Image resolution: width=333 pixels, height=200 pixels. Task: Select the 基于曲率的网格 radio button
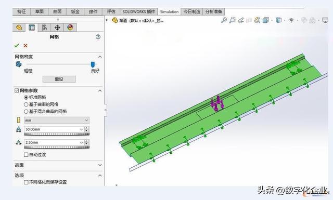tap(26, 104)
